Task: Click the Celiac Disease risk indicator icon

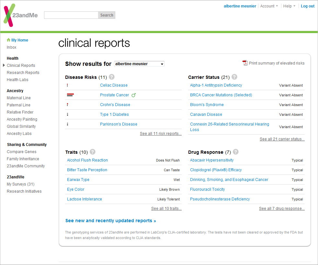Action: click(67, 85)
